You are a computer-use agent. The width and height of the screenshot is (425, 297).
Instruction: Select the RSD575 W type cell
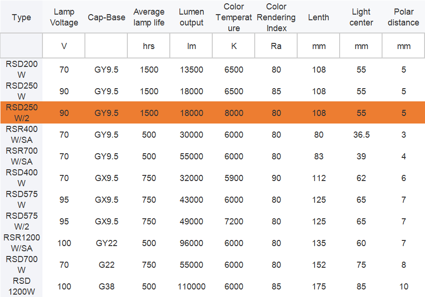(21, 199)
